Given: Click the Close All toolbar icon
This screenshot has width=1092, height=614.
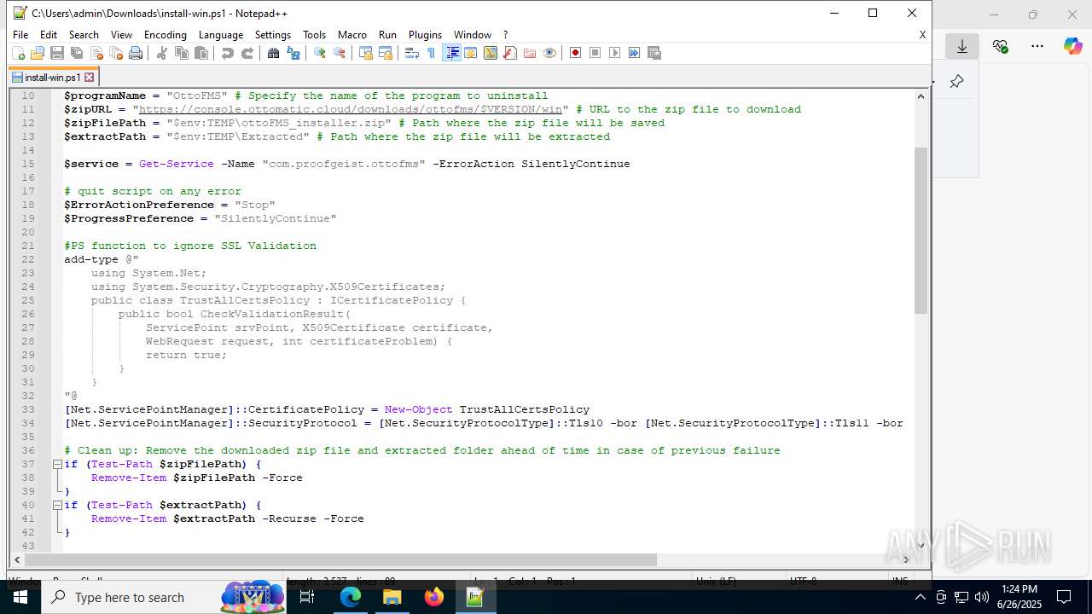Looking at the screenshot, I should coord(116,53).
